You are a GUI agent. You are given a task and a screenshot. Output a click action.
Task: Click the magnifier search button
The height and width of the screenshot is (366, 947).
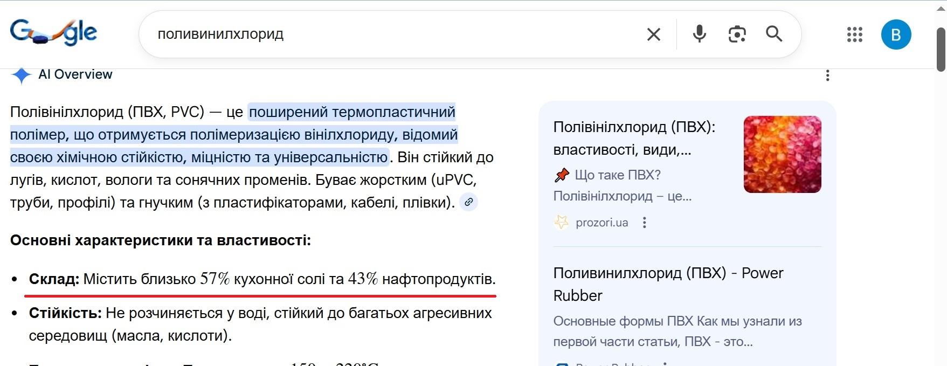click(x=774, y=34)
